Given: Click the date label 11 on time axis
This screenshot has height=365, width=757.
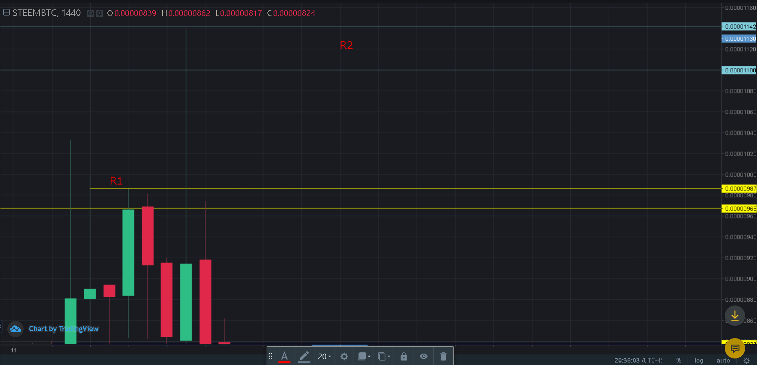Looking at the screenshot, I should tap(14, 350).
